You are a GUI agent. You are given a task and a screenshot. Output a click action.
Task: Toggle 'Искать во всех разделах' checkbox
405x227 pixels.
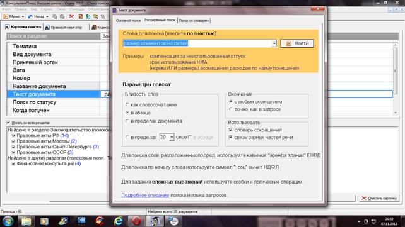tap(8, 123)
